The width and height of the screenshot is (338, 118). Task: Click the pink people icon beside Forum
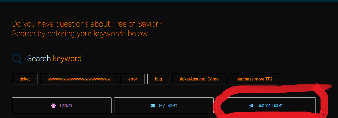pyautogui.click(x=54, y=105)
